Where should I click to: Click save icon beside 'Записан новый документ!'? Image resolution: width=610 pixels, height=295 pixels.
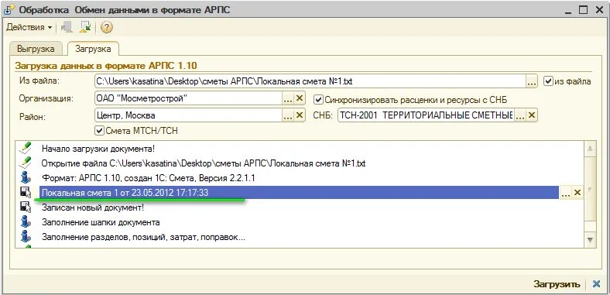26,207
